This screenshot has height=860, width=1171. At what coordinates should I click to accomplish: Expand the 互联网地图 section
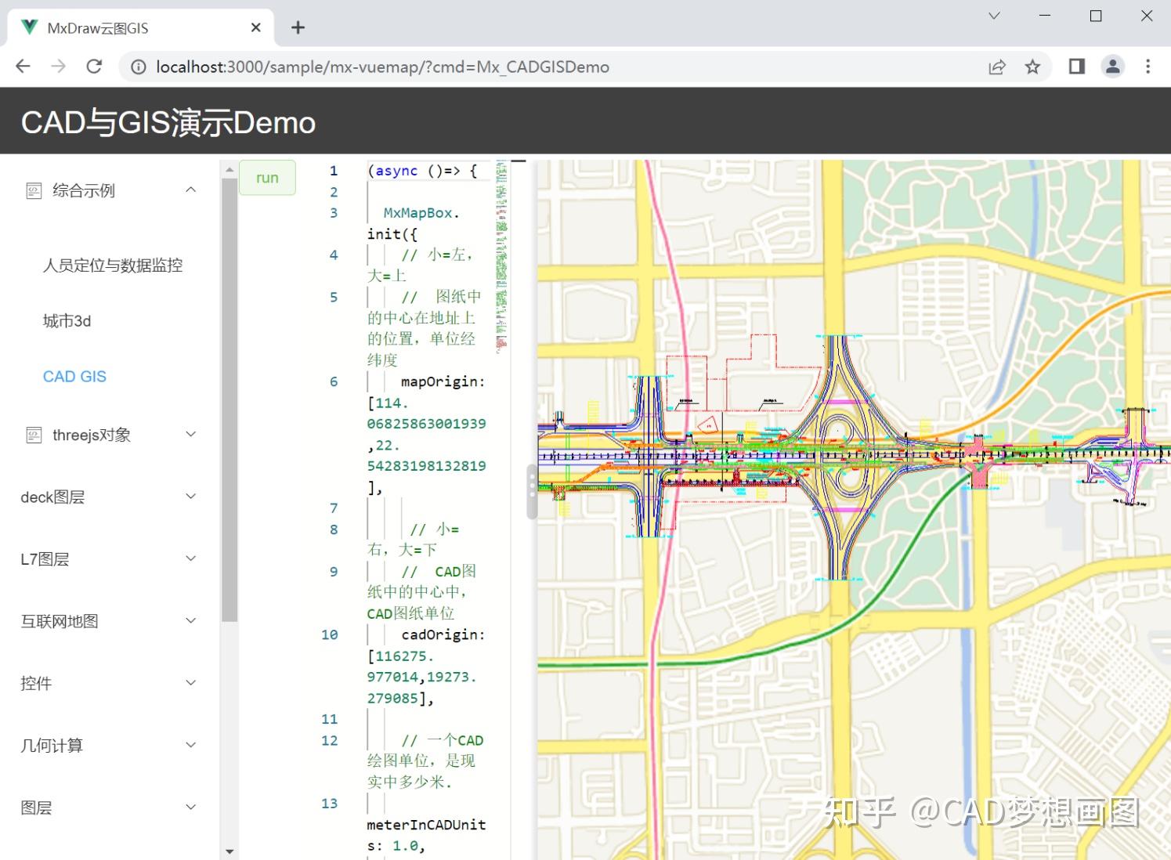pyautogui.click(x=190, y=620)
